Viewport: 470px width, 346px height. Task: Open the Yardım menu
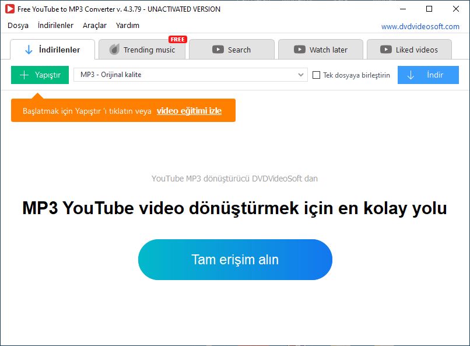(128, 26)
